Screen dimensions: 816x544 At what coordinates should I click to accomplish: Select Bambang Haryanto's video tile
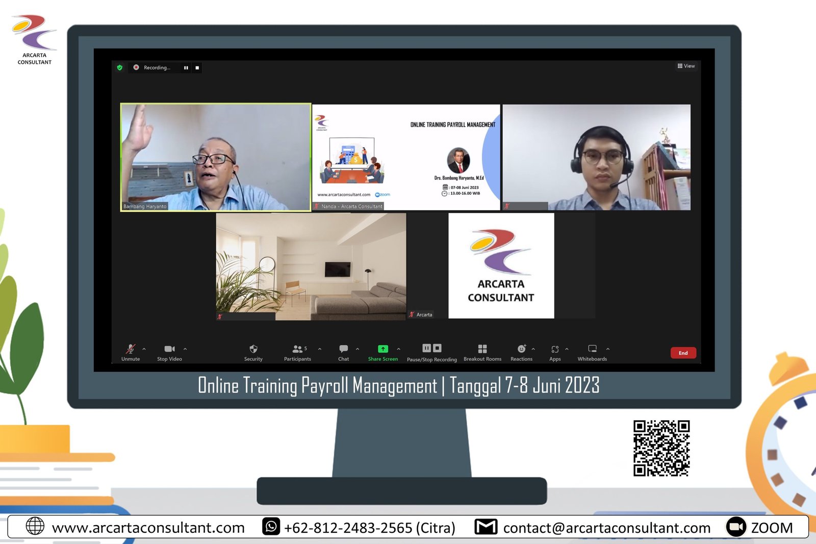[216, 157]
